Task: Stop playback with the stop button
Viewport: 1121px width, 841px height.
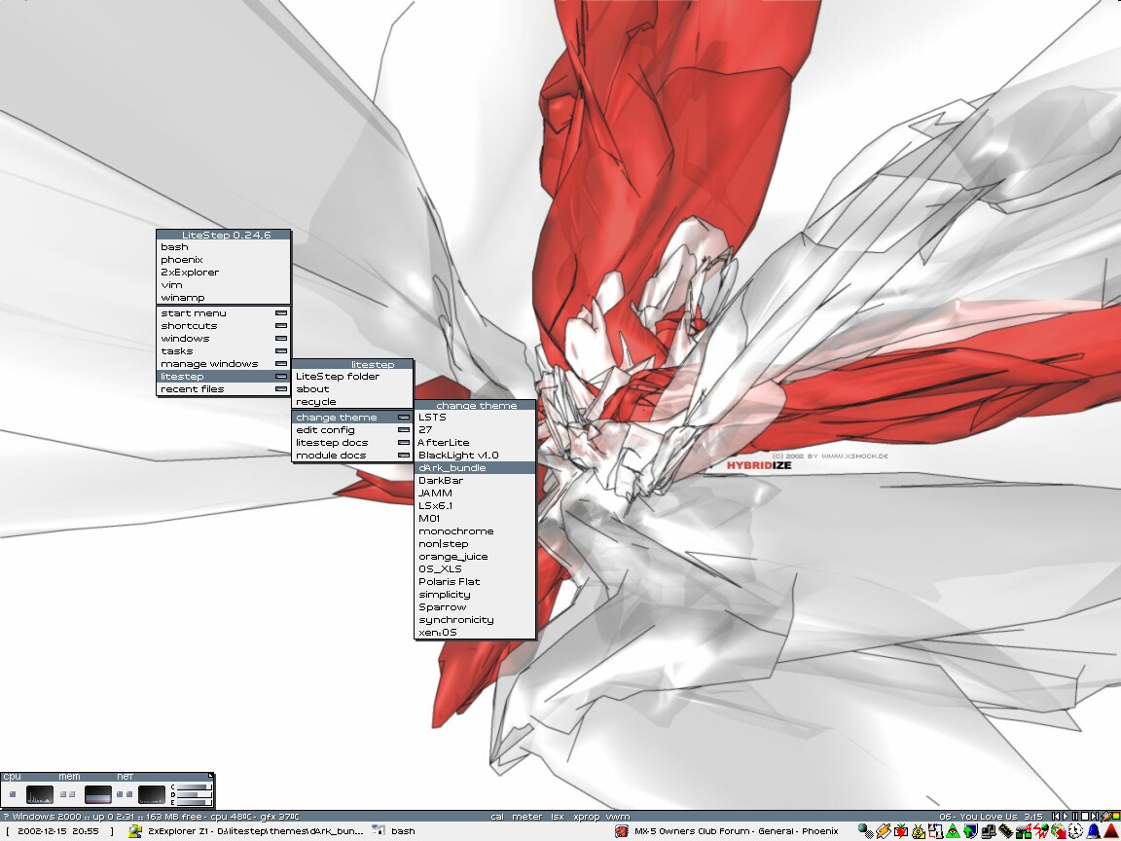Action: click(1084, 817)
